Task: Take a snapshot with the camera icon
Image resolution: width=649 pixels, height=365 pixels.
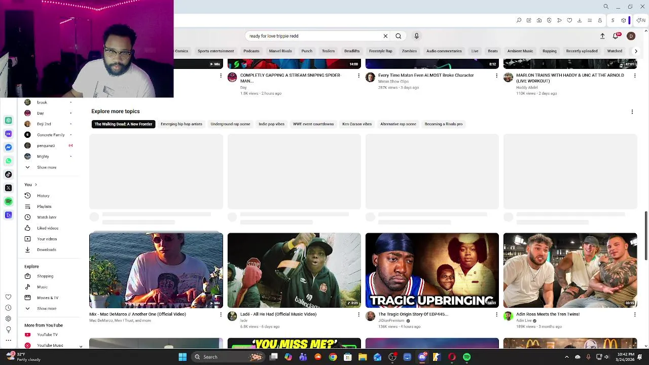Action: 539,20
